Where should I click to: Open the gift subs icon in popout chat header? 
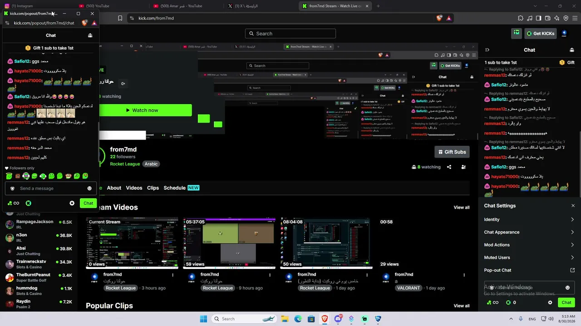(x=90, y=35)
